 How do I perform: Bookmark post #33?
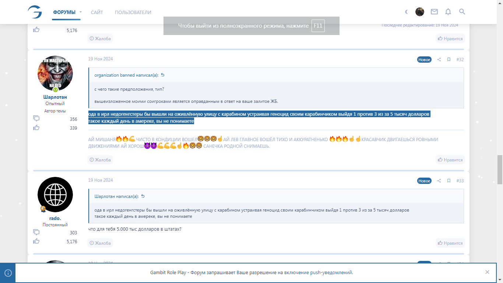[x=449, y=181]
